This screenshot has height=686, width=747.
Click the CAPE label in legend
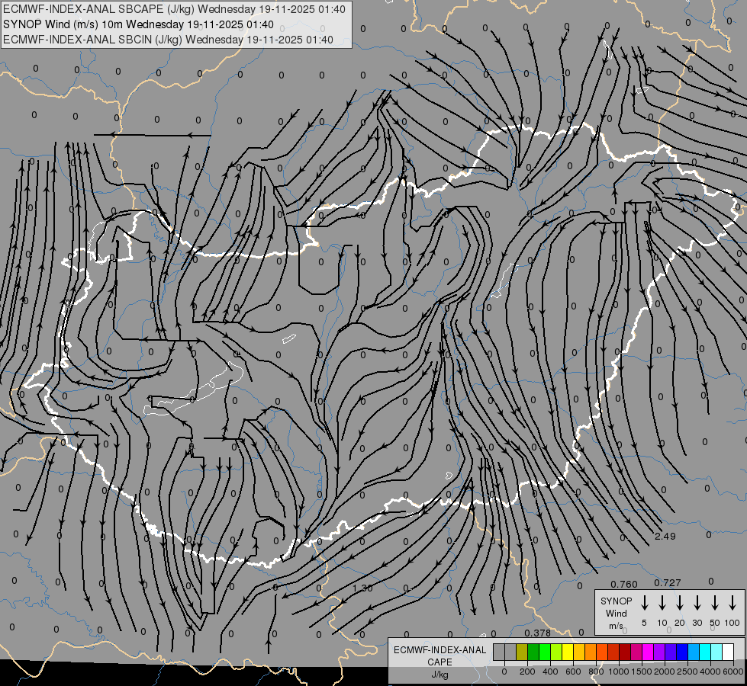(x=440, y=662)
